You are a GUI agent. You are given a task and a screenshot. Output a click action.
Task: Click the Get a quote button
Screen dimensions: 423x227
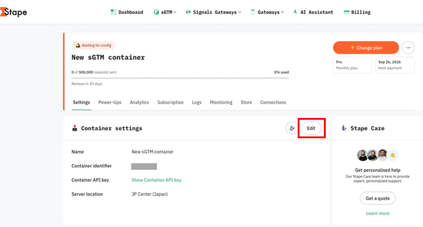(378, 198)
